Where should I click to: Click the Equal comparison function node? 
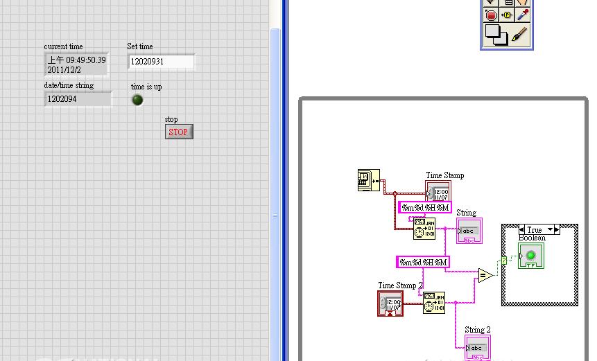click(485, 276)
